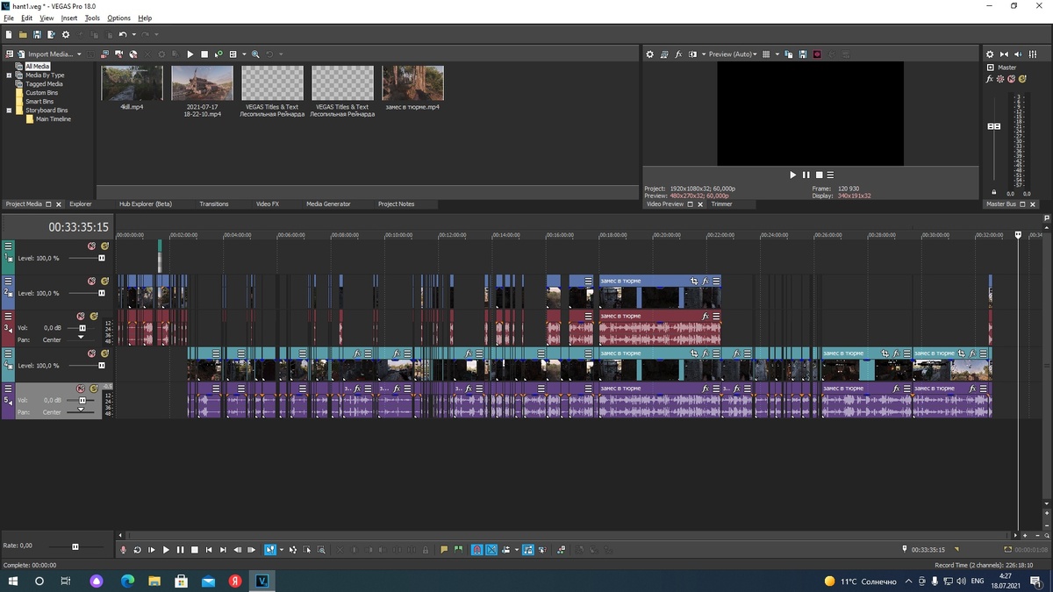This screenshot has height=592, width=1053.
Task: Stop media preview in the Project Media toolbar
Action: point(204,54)
